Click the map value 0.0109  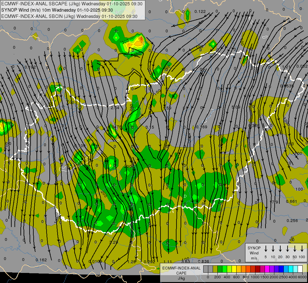95,261
